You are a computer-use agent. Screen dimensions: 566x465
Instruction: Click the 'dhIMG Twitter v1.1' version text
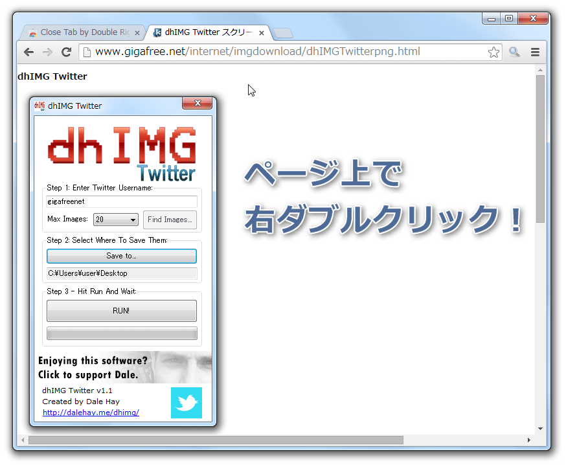point(77,391)
